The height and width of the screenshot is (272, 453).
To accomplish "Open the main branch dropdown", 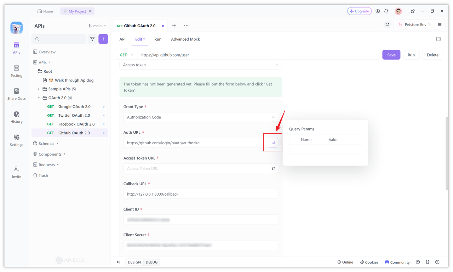I will [97, 26].
